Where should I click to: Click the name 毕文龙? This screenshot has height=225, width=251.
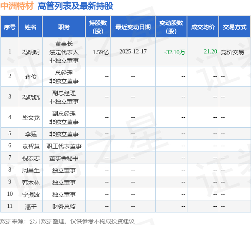tap(31, 118)
